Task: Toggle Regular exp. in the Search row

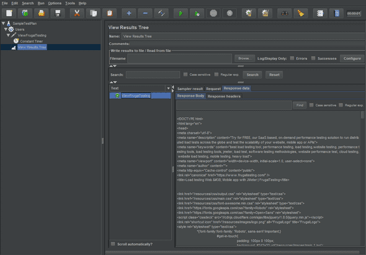Action: click(x=216, y=74)
